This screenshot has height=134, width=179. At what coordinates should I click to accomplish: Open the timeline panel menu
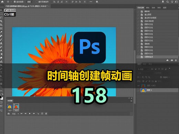pyautogui.click(x=131, y=101)
